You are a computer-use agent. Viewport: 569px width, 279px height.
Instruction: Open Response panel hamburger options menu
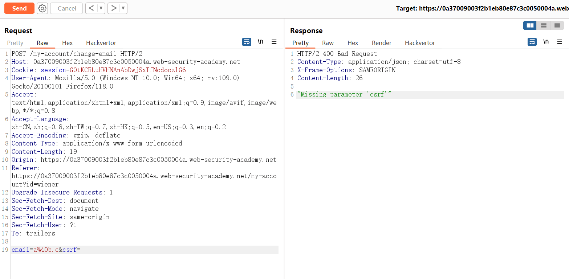[560, 42]
